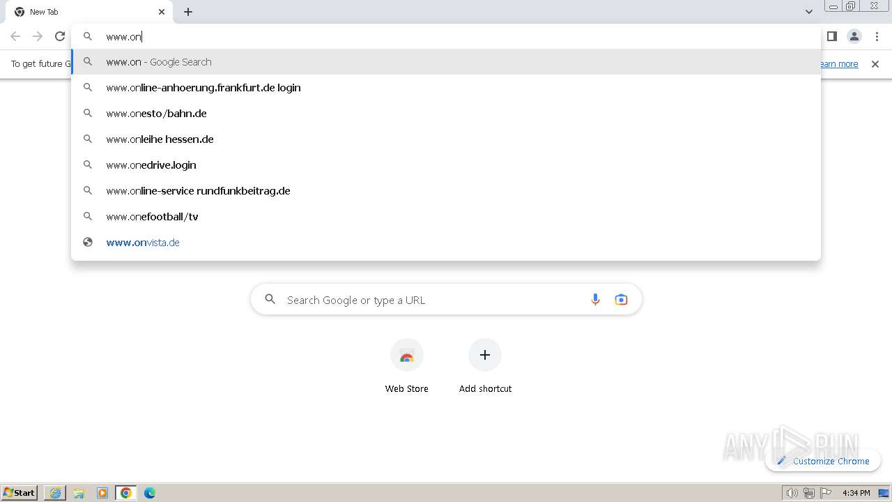Open Google Lens image search camera icon
This screenshot has height=502, width=892.
click(x=621, y=300)
